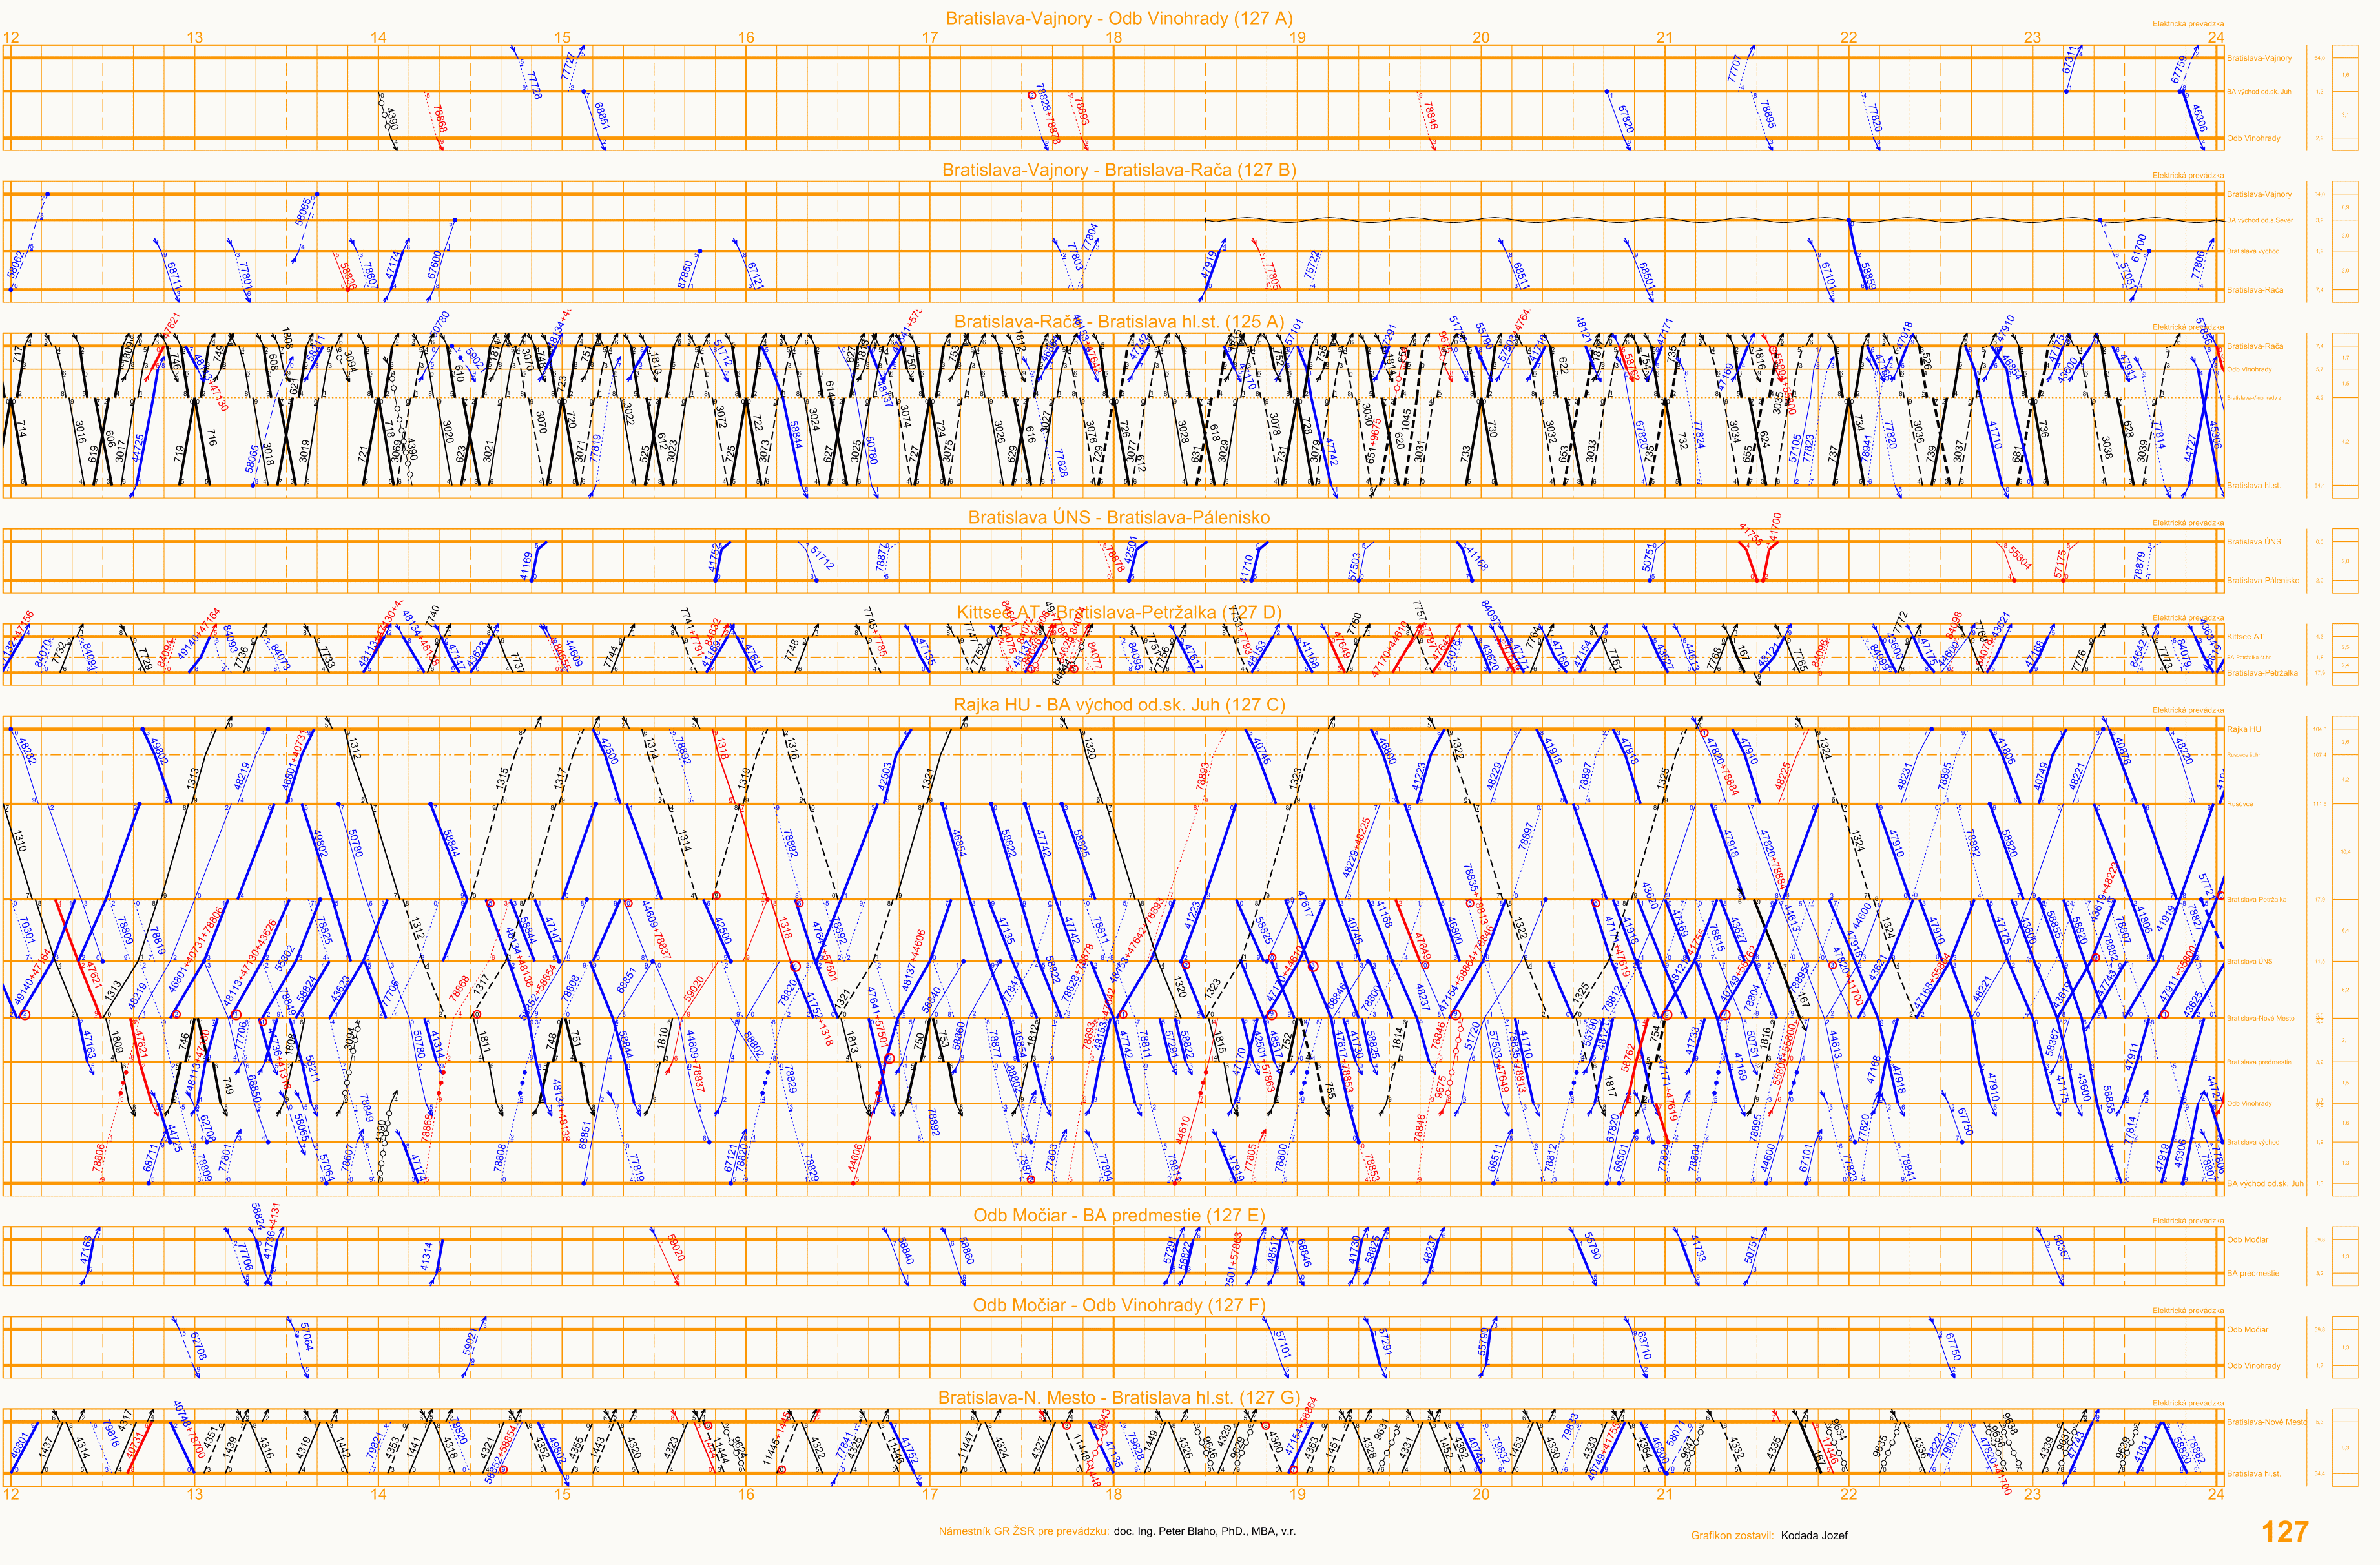Screen dimensions: 2380x1565
Task: Click train number 57101 in 127 F section
Action: [x=1283, y=1344]
